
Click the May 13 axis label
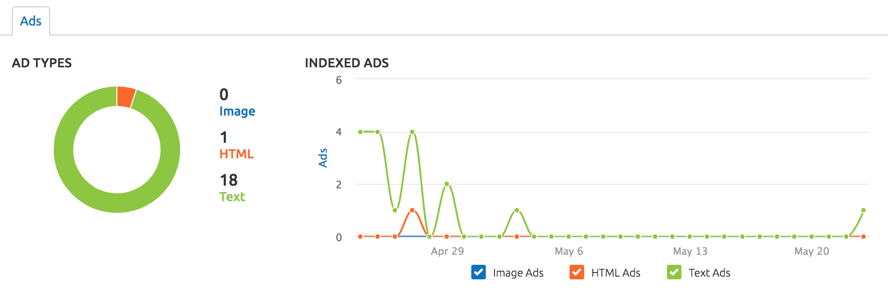point(690,251)
